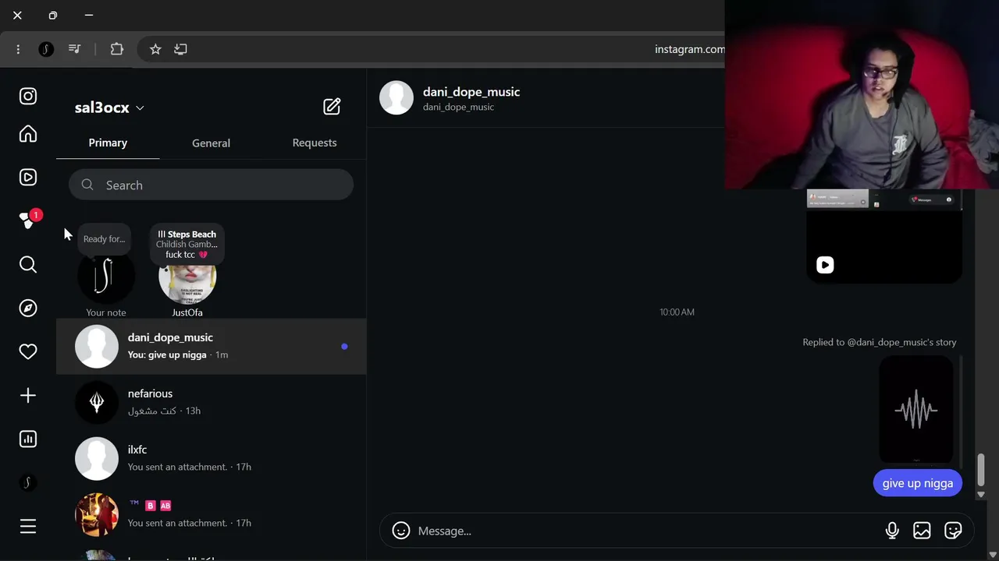The height and width of the screenshot is (561, 999).
Task: Open the Dashboard chart icon
Action: tap(28, 439)
